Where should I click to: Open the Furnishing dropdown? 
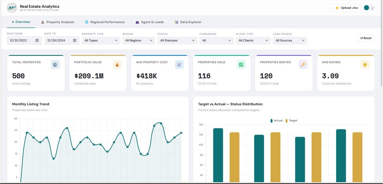click(x=216, y=40)
